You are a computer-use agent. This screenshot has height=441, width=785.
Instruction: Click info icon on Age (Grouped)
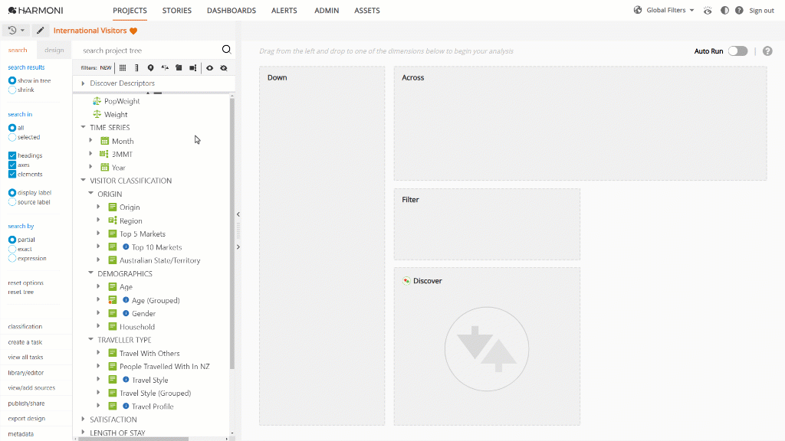(x=126, y=300)
